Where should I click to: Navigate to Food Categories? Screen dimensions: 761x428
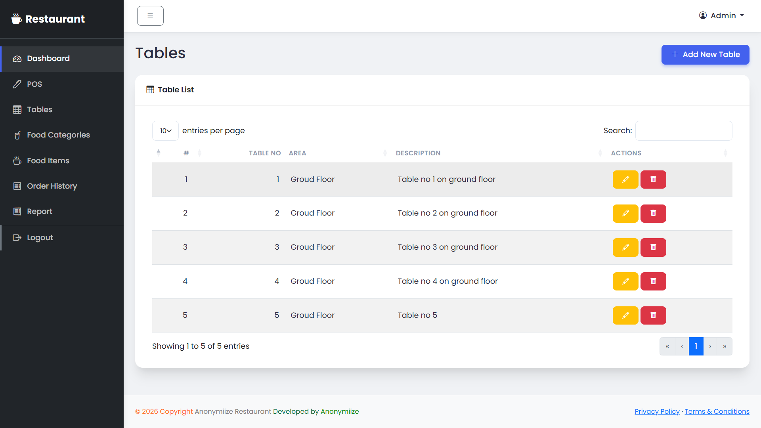click(x=62, y=135)
